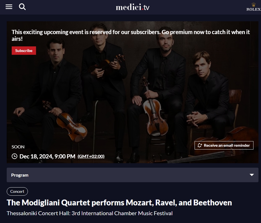This screenshot has height=223, width=261.
Task: Click the Thessaloniki Concert Hall festival subtitle
Action: 90,213
